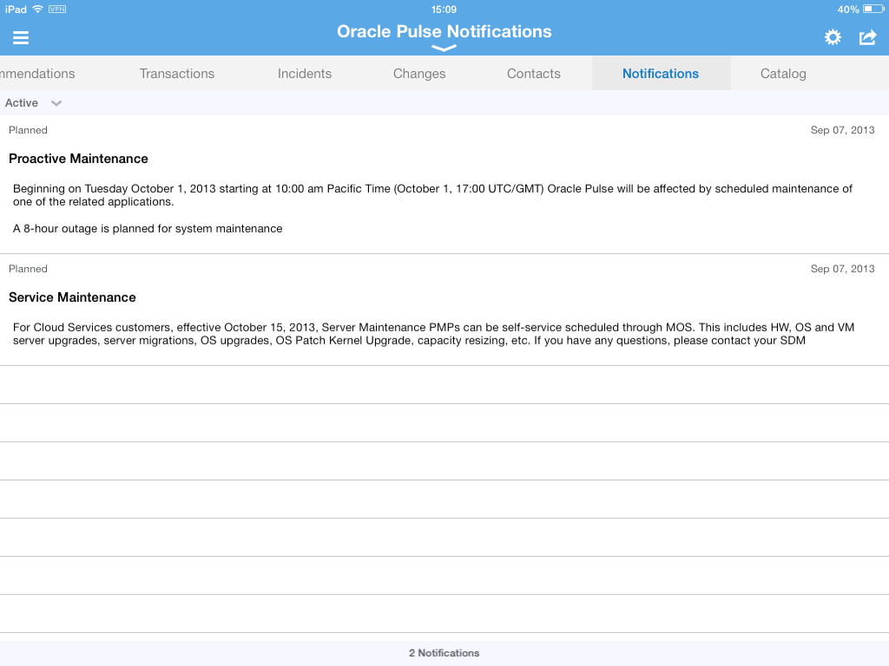This screenshot has height=666, width=889.
Task: Tap the VPN indicator in status bar
Action: click(x=57, y=9)
